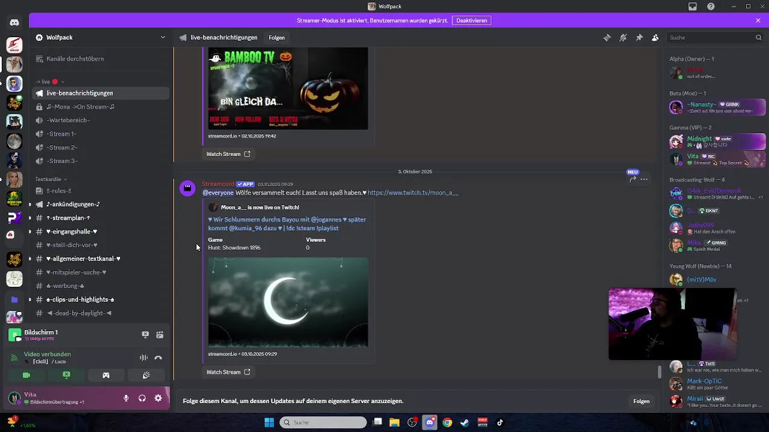Mute the microphone
This screenshot has width=769, height=432.
click(x=126, y=398)
